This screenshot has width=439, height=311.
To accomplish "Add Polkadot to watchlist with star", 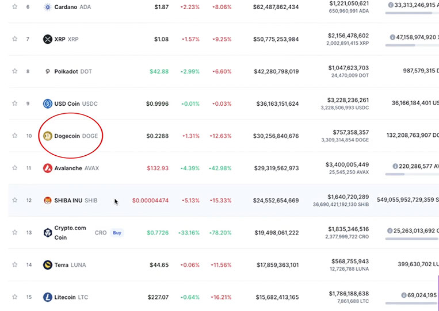I will 15,71.
